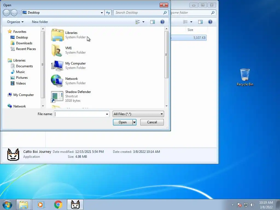
Task: Select the VM1 user folder icon
Action: point(57,50)
